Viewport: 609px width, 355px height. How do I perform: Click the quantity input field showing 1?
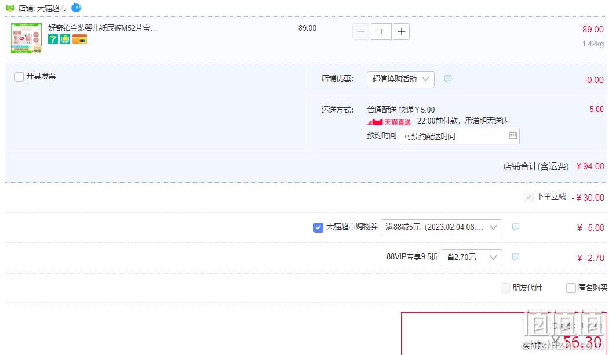pos(381,31)
